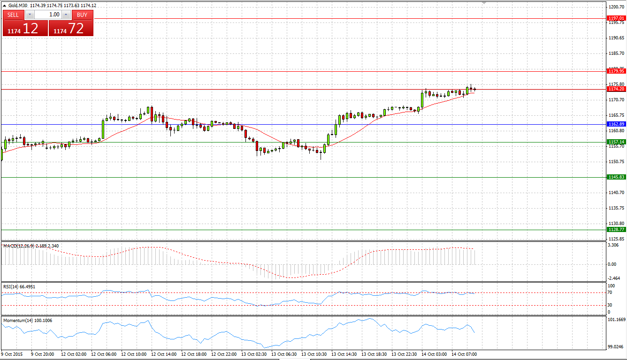Select the 1197.01 red price level label

616,18
